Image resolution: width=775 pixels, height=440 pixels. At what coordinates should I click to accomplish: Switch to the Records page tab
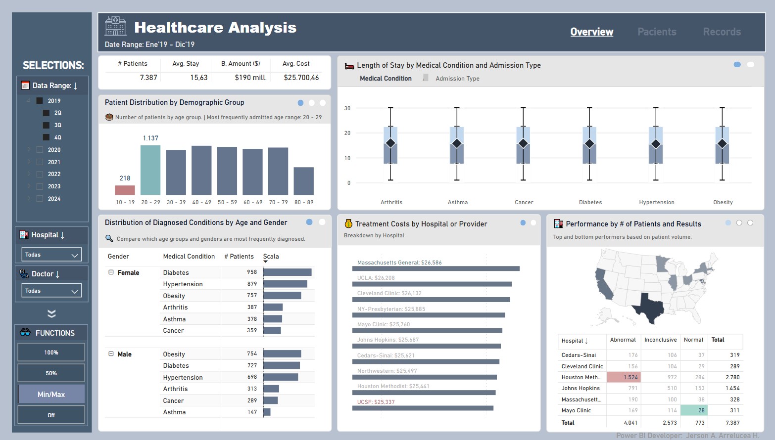tap(722, 32)
